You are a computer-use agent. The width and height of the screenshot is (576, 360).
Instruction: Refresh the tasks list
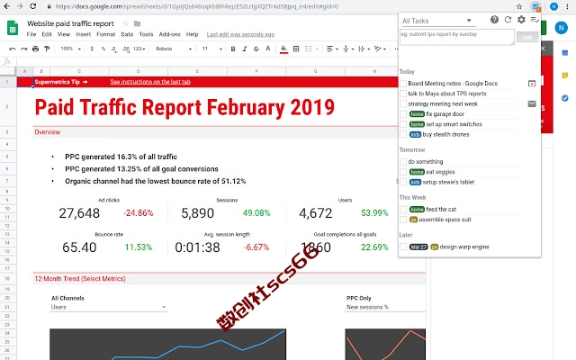508,20
